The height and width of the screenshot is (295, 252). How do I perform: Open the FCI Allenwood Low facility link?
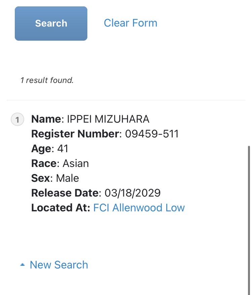pos(139,208)
